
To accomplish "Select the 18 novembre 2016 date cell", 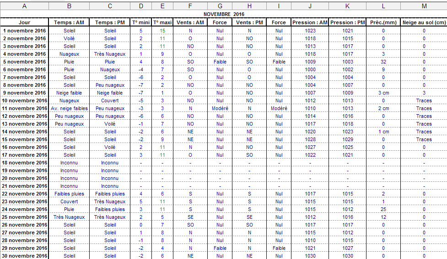I will [24, 163].
